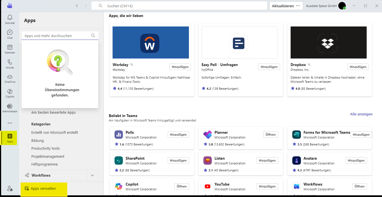Open the people icon at sidebar bottom
This screenshot has width=382, height=197.
[10, 189]
